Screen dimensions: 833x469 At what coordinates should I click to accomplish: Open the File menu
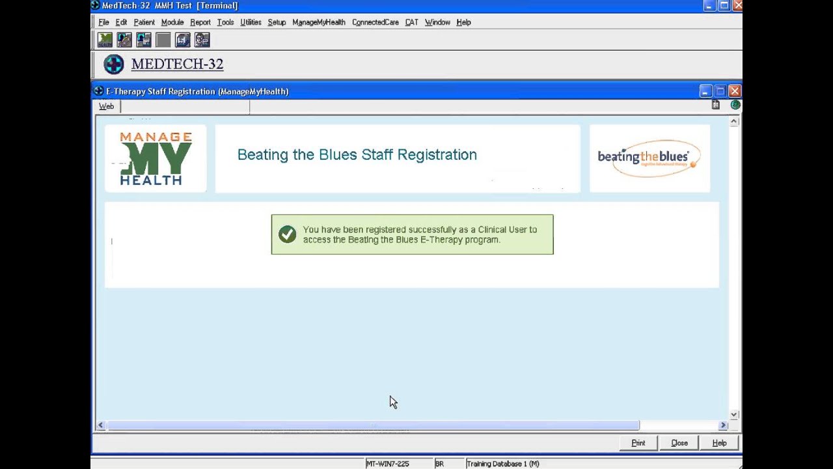click(104, 22)
